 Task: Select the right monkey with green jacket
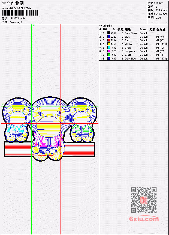tap(82, 120)
